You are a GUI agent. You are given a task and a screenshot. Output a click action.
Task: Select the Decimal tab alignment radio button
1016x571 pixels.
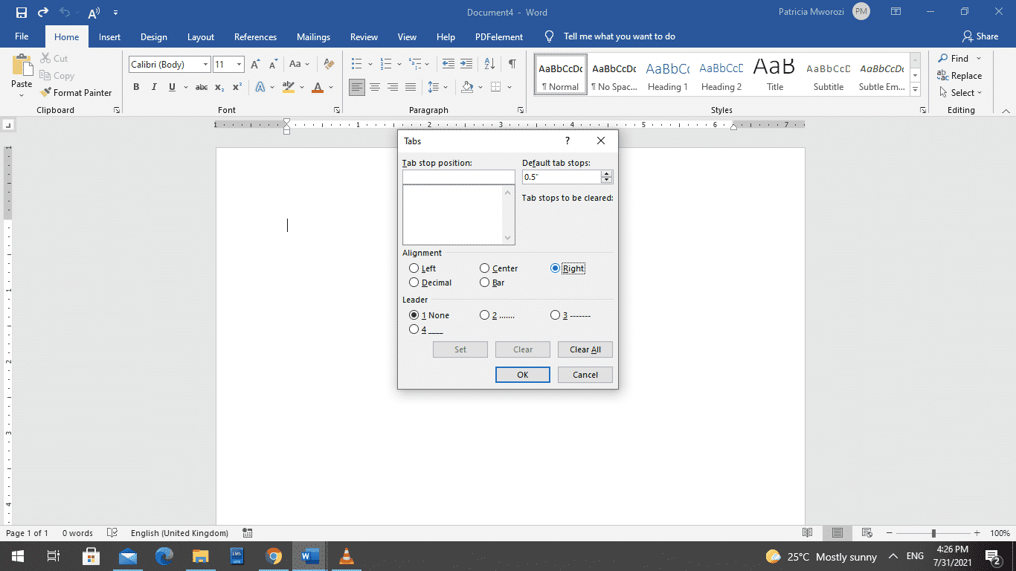(414, 283)
